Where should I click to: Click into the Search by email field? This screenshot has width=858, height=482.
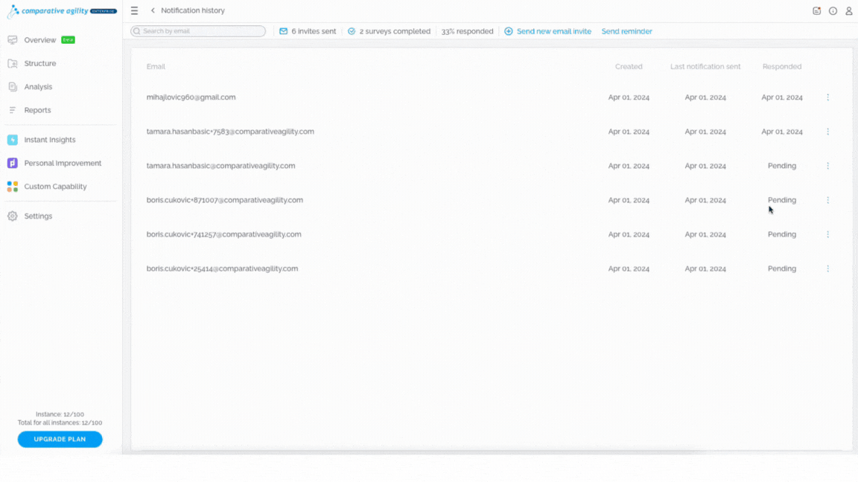[x=198, y=31]
